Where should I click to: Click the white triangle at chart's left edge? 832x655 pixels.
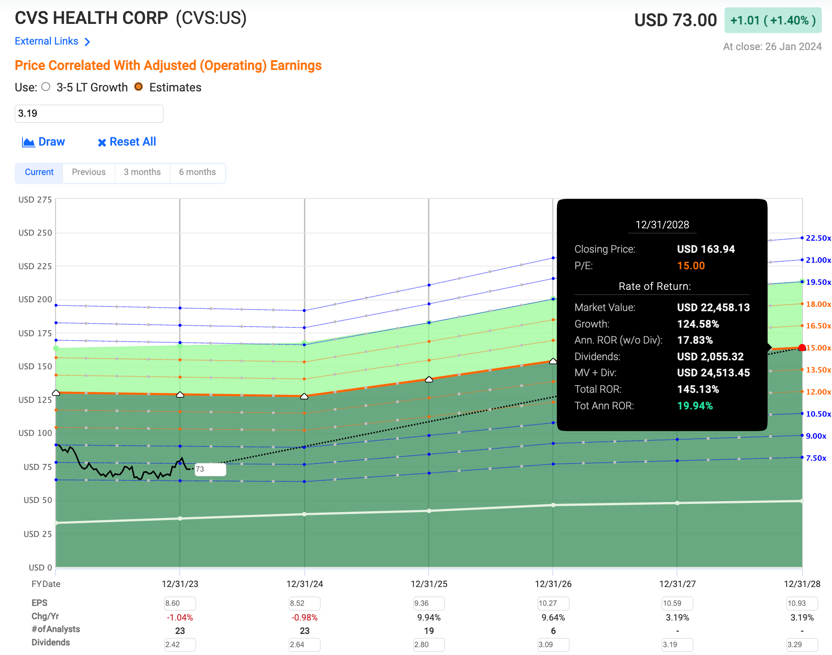coord(56,393)
